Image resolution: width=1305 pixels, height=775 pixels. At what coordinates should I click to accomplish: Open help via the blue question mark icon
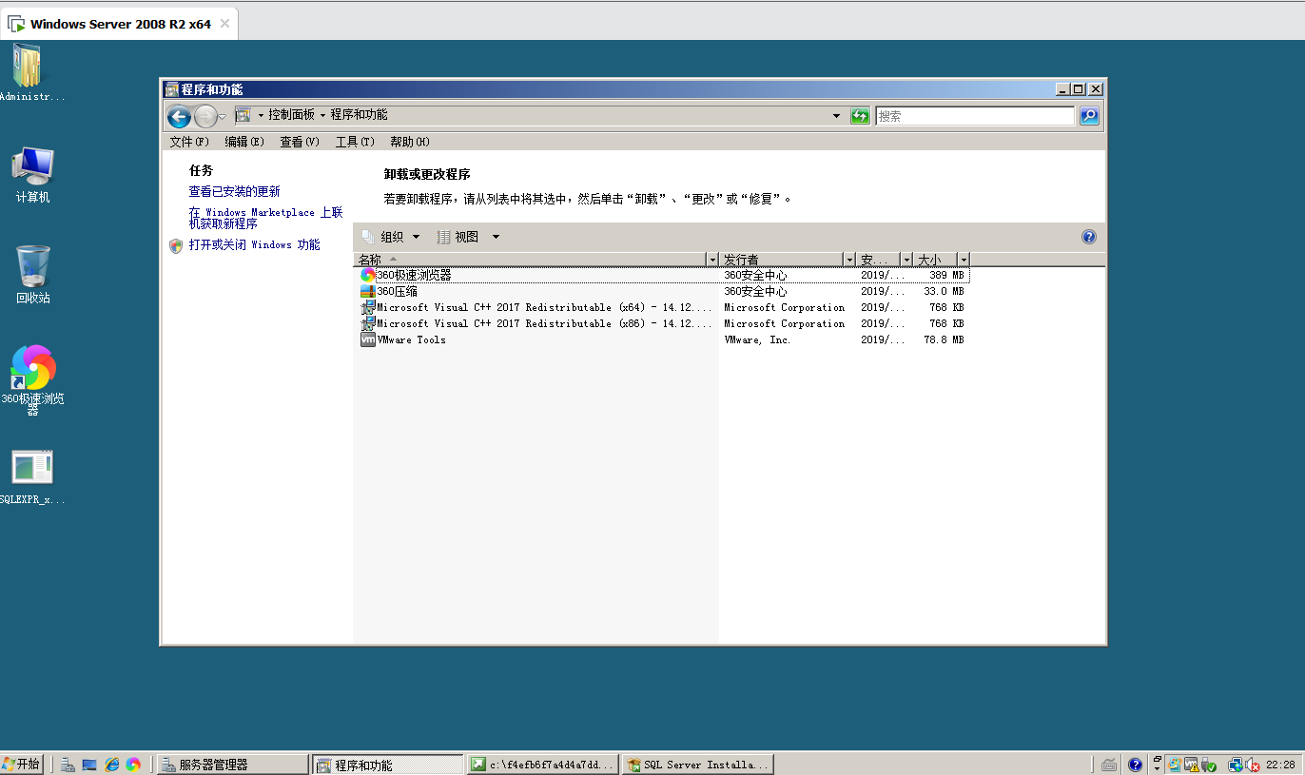click(x=1089, y=237)
